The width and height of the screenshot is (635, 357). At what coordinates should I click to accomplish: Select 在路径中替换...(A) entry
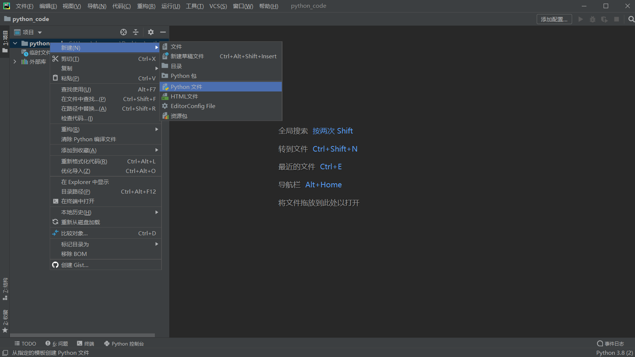pos(105,108)
